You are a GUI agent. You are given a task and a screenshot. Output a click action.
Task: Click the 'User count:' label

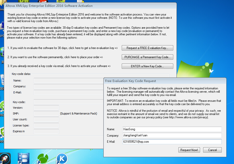click(x=20, y=119)
